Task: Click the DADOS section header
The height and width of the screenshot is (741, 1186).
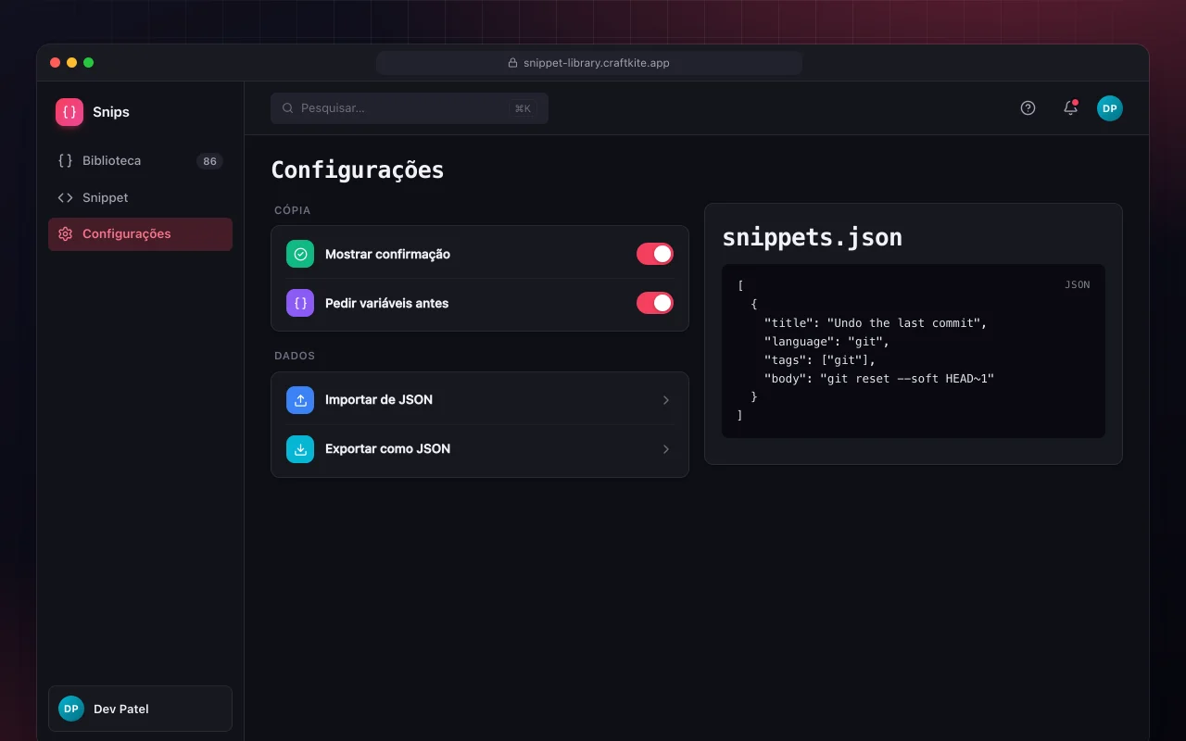Action: coord(295,356)
